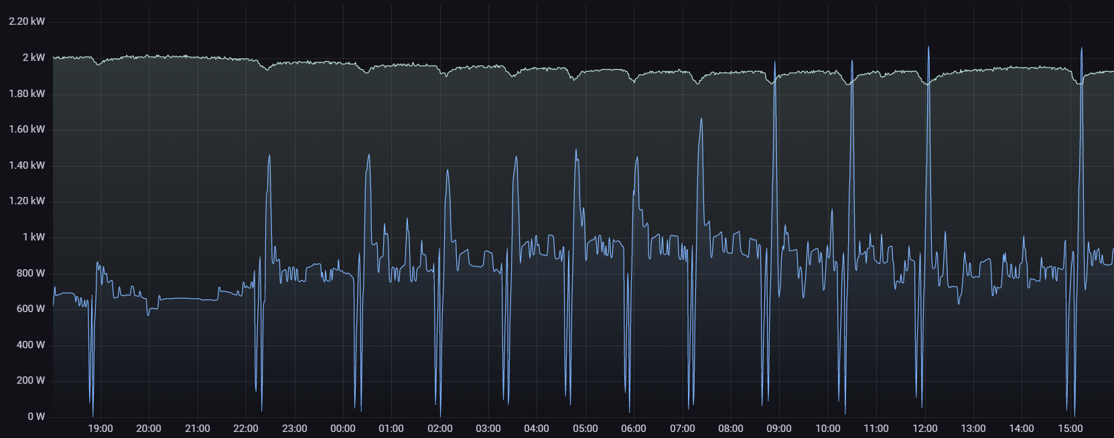Image resolution: width=1114 pixels, height=438 pixels.
Task: Click the 13:00 time axis label
Action: (x=973, y=429)
